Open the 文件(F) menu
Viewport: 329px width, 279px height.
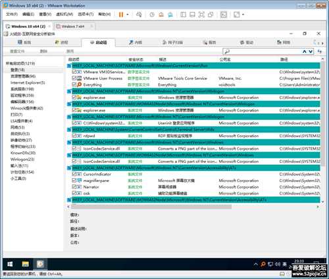12,15
